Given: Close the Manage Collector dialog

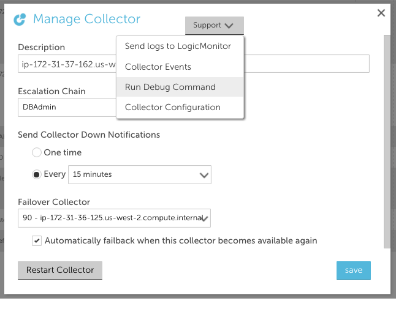Looking at the screenshot, I should point(381,13).
